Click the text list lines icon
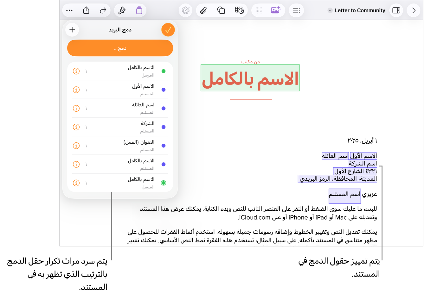The width and height of the screenshot is (424, 299). point(296,10)
